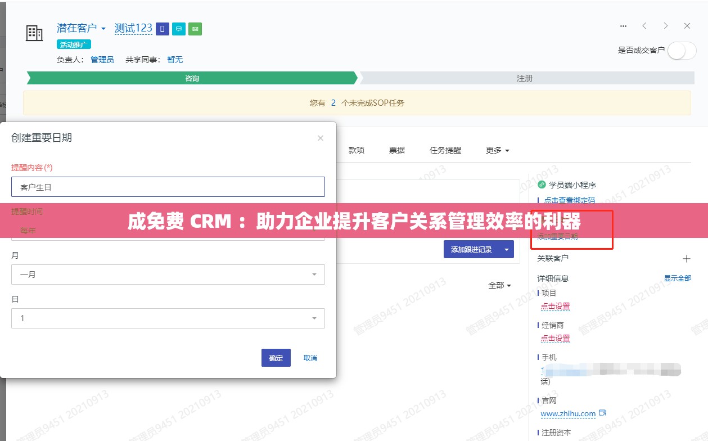708x441 pixels.
Task: Open the 日 dropdown showing 1
Action: (x=168, y=318)
